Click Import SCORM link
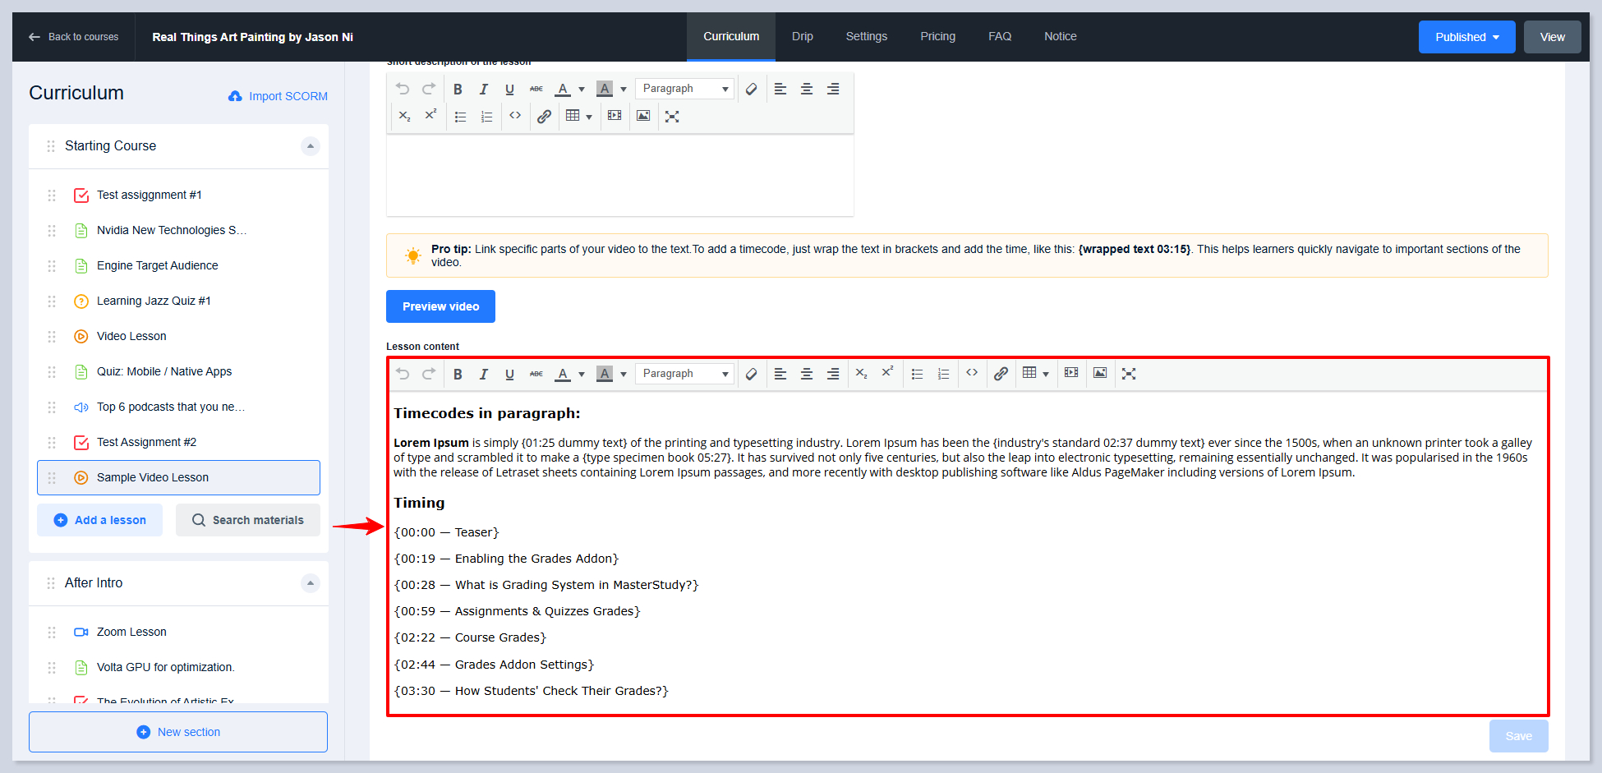Viewport: 1602px width, 773px height. click(x=278, y=96)
